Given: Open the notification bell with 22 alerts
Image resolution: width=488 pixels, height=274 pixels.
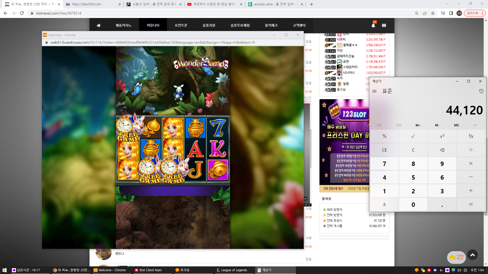Looking at the screenshot, I should (373, 25).
